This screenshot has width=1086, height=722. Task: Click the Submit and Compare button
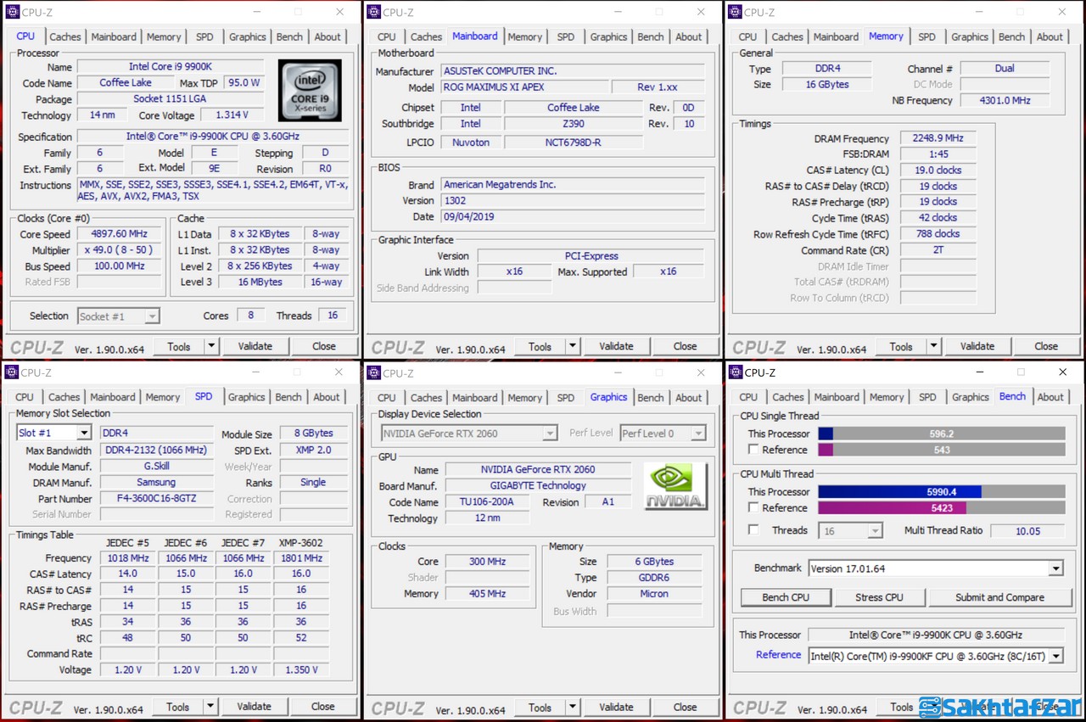click(999, 597)
